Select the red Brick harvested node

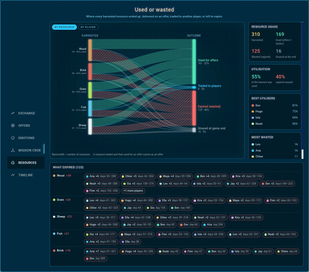(x=90, y=71)
